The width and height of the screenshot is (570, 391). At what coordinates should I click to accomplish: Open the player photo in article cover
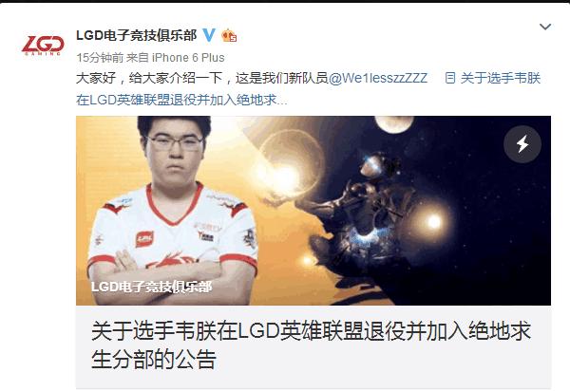(x=173, y=211)
